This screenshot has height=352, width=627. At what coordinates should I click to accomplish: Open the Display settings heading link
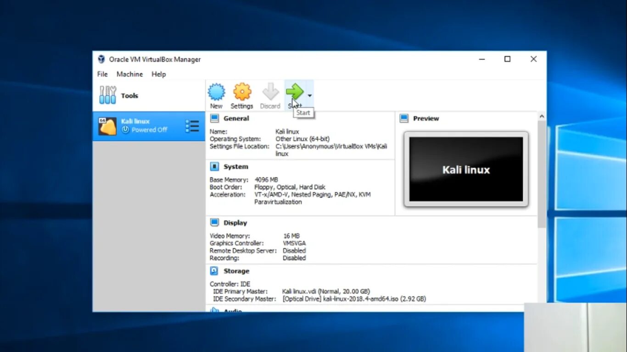tap(235, 222)
